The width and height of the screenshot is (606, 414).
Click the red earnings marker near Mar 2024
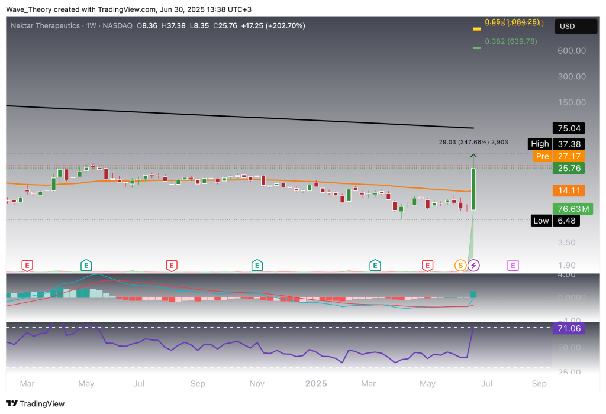click(27, 266)
